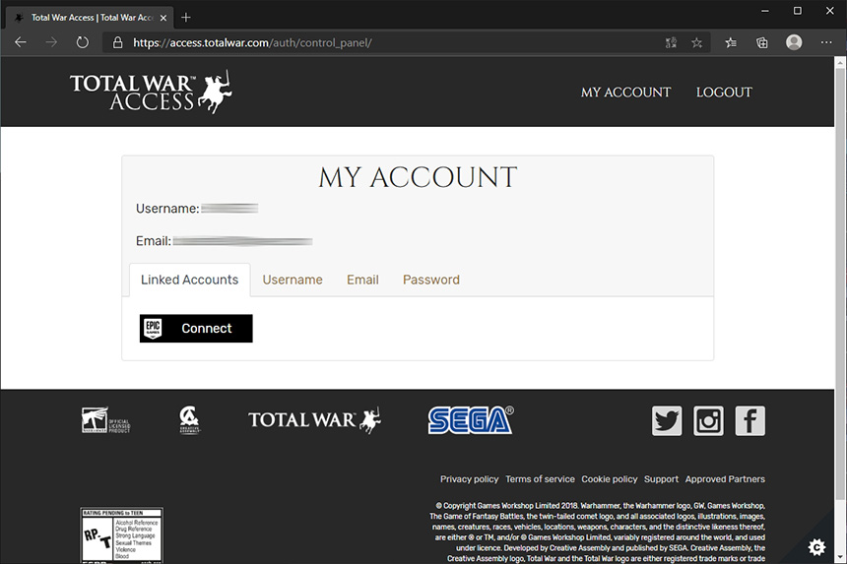Viewport: 847px width, 564px height.
Task: Click the Epic Games Connect button
Action: tap(196, 328)
